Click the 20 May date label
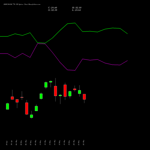The width and height of the screenshot is (150, 150). (74, 142)
